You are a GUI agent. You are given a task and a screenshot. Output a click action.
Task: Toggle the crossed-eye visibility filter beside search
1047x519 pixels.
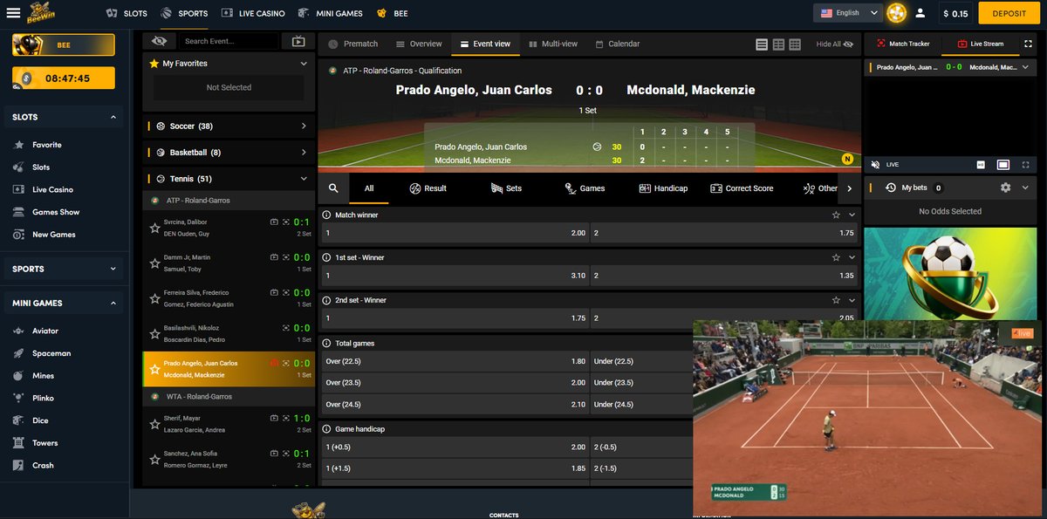159,40
